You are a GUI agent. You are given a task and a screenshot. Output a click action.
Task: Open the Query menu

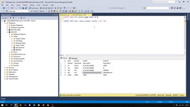pos(18,5)
